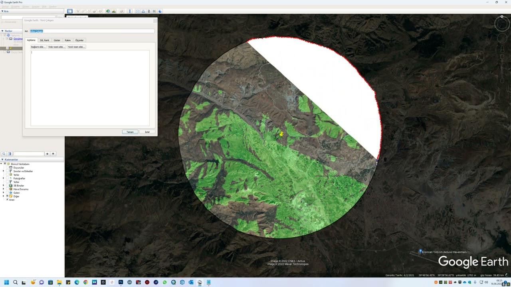This screenshot has height=287, width=511.
Task: Enable the Sınırlar ve Etiketler checkbox
Action: 7,171
